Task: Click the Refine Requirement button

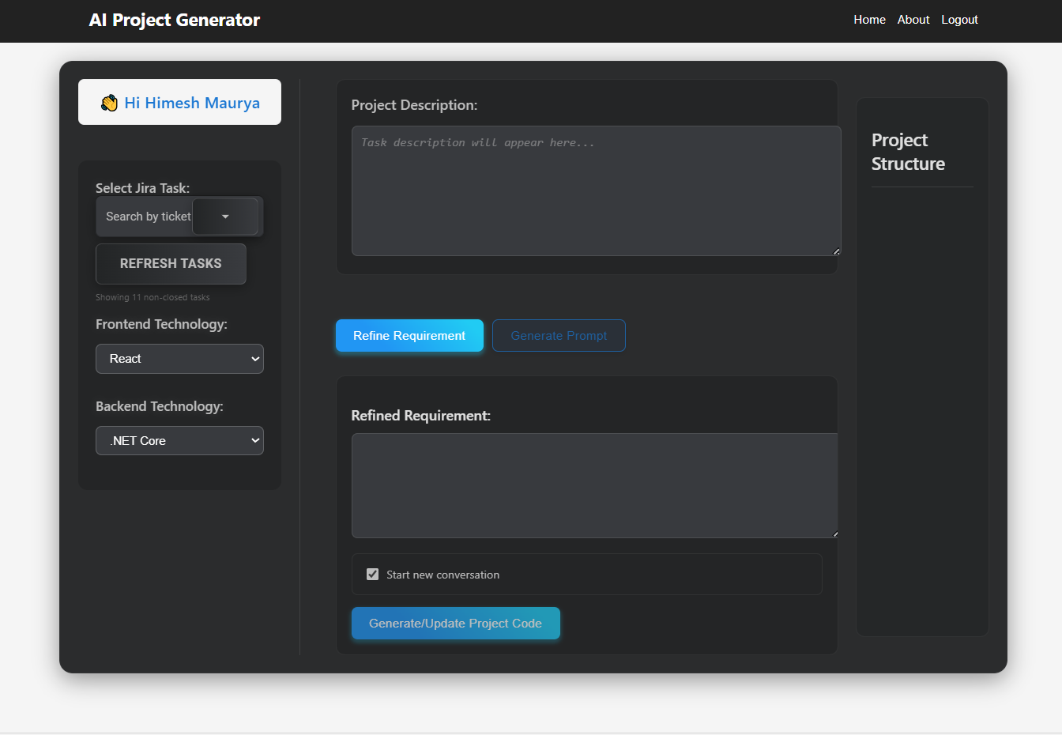Action: pyautogui.click(x=409, y=336)
